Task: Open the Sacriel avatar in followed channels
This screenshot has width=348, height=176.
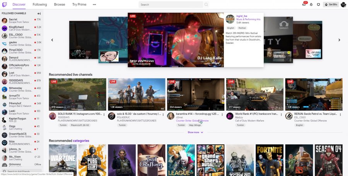Action: click(x=4, y=21)
